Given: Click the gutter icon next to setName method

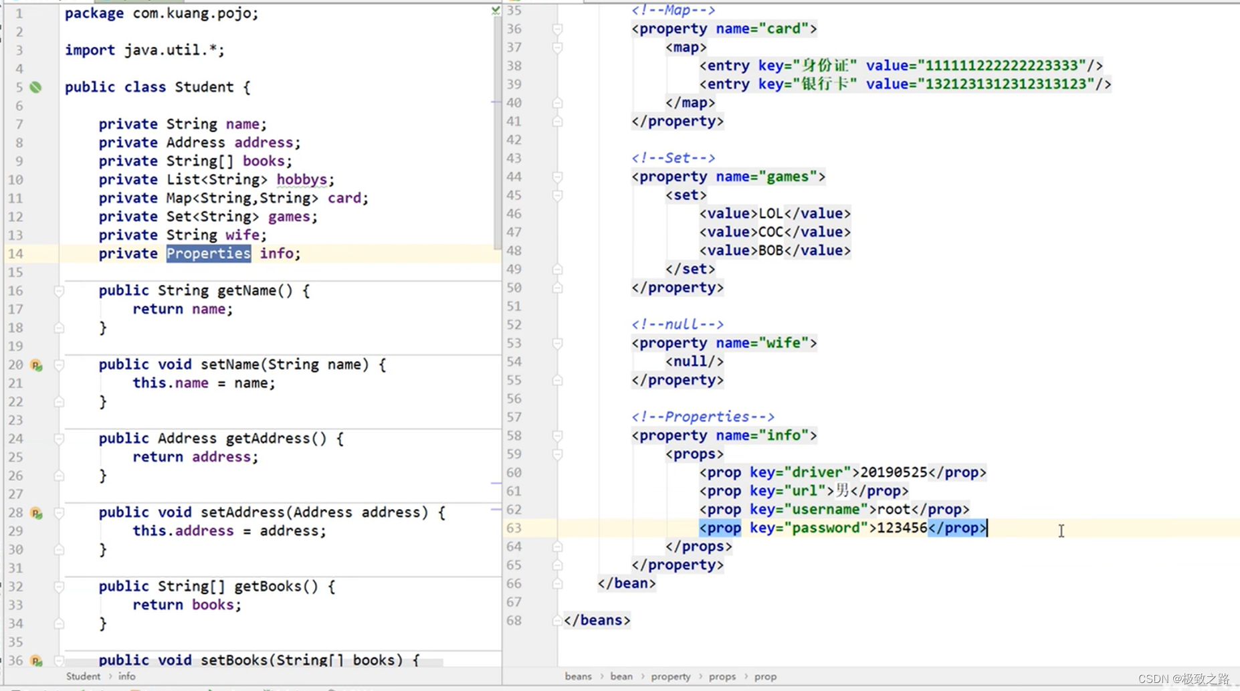Looking at the screenshot, I should pyautogui.click(x=36, y=365).
